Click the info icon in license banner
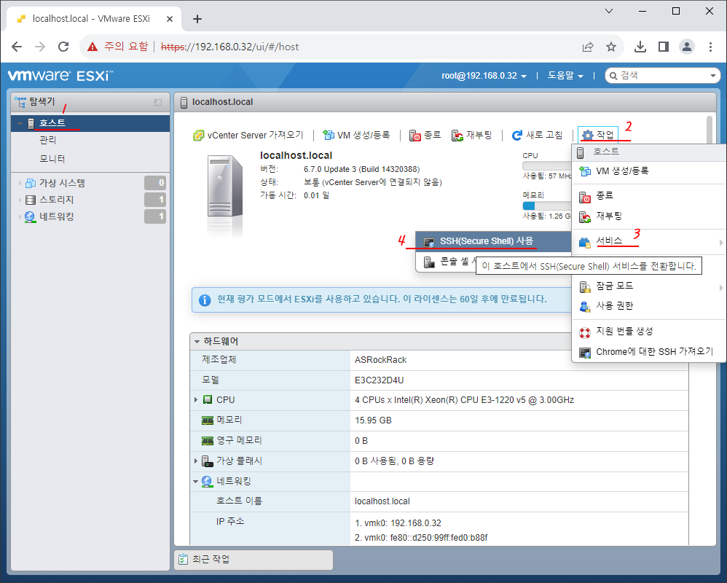 click(x=205, y=300)
